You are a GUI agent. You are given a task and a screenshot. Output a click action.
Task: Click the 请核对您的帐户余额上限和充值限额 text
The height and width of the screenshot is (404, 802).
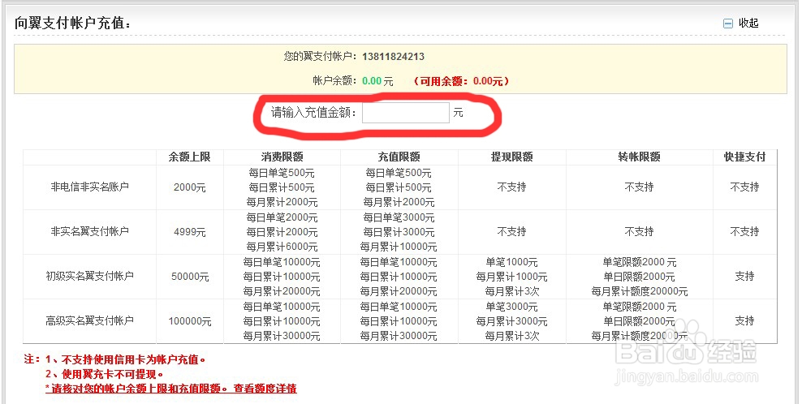click(x=136, y=388)
